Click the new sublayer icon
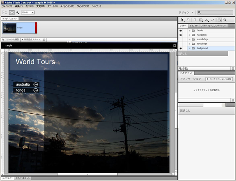Image resolution: width=236 pixels, height=181 pixels. [x=186, y=68]
